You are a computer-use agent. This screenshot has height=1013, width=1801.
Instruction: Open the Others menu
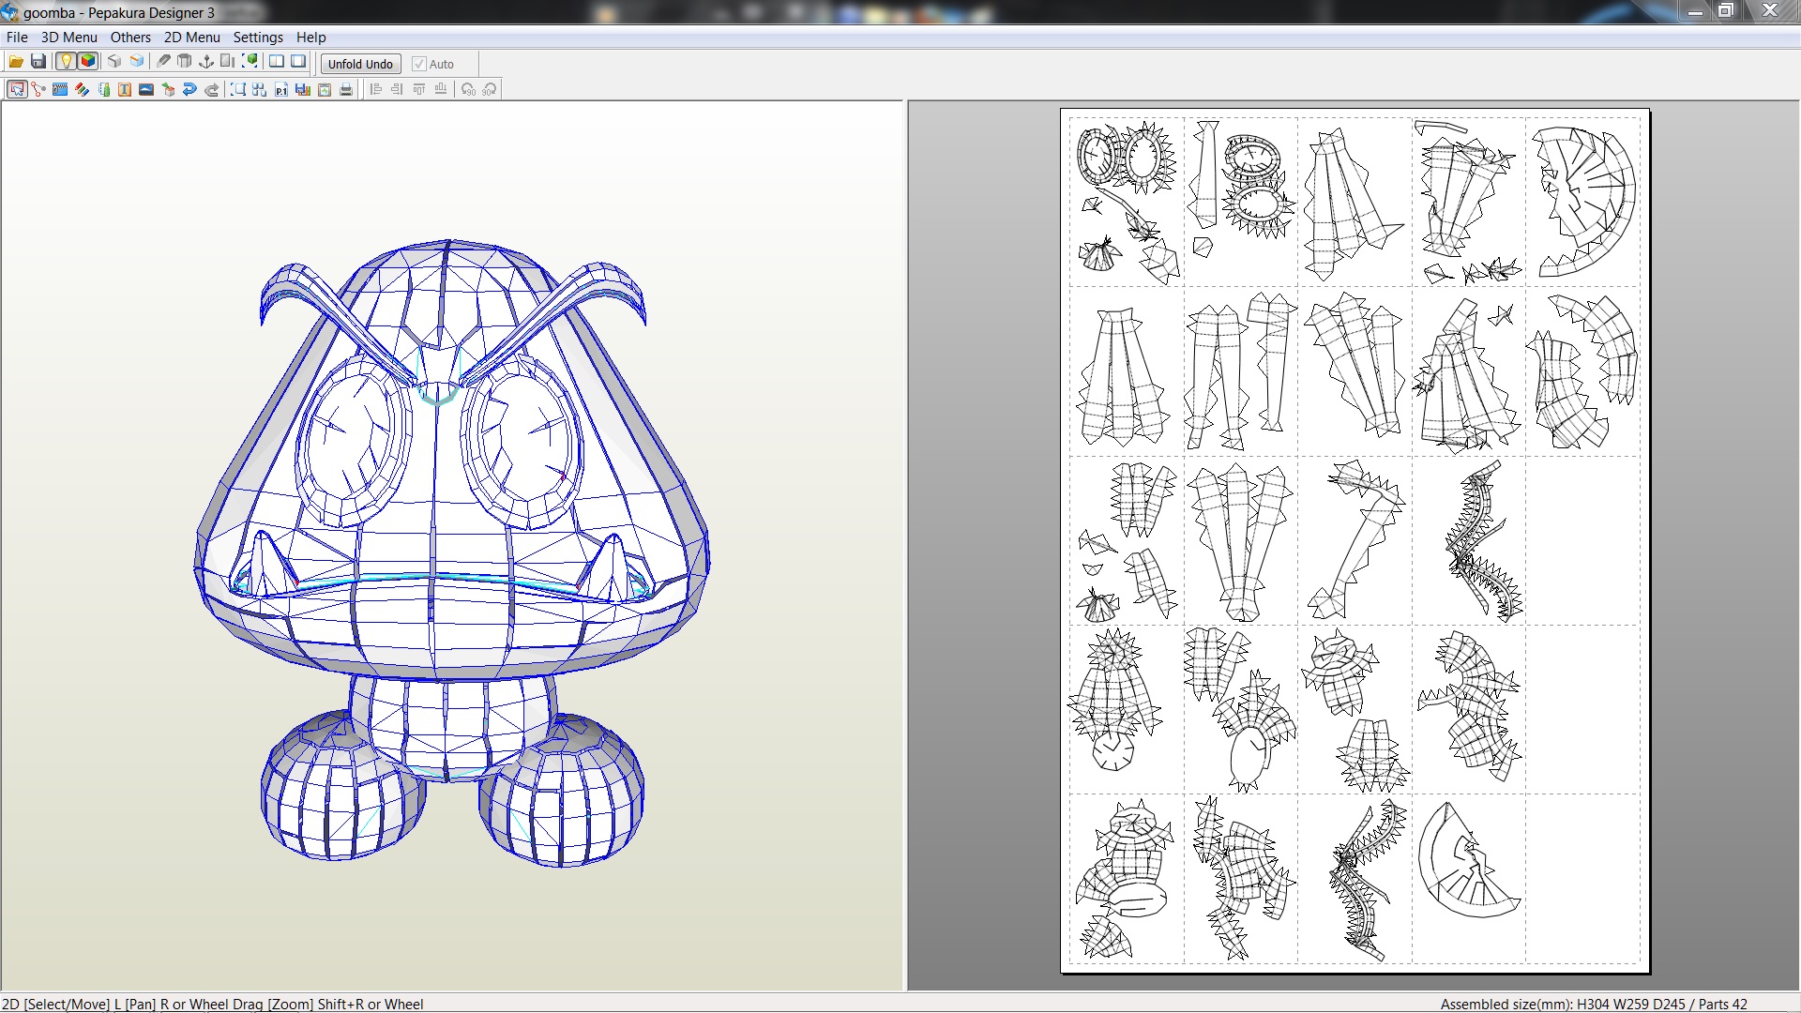[130, 38]
